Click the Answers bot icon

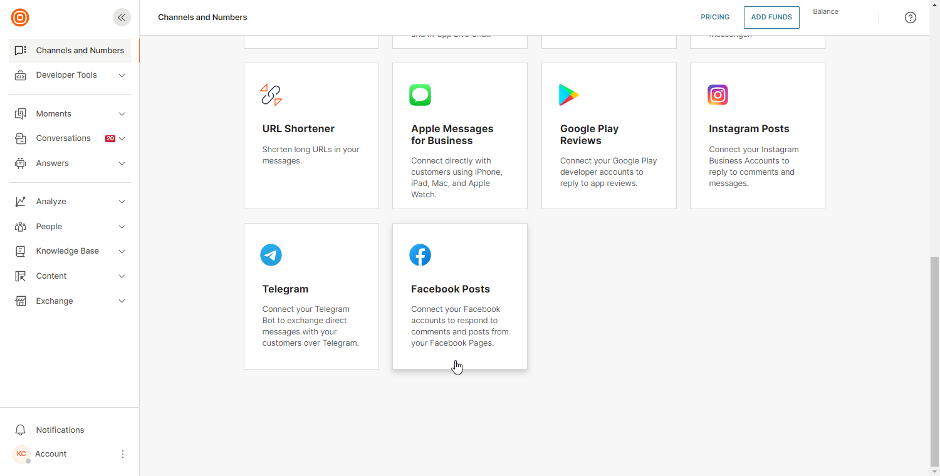(20, 163)
